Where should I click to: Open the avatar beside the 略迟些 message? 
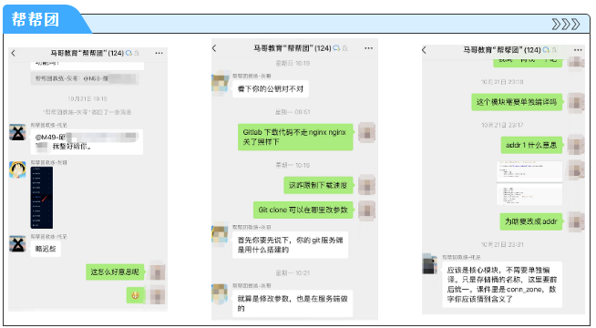click(x=17, y=244)
